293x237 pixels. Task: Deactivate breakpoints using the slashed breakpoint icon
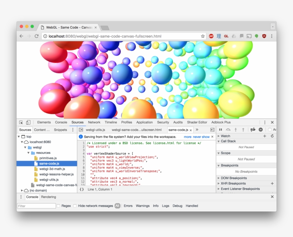coord(252,129)
